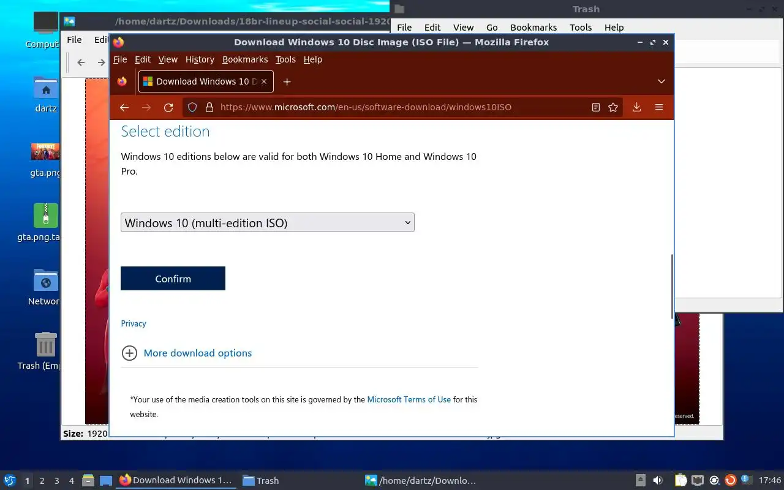
Task: Open removable media eject tray icon
Action: pos(641,481)
